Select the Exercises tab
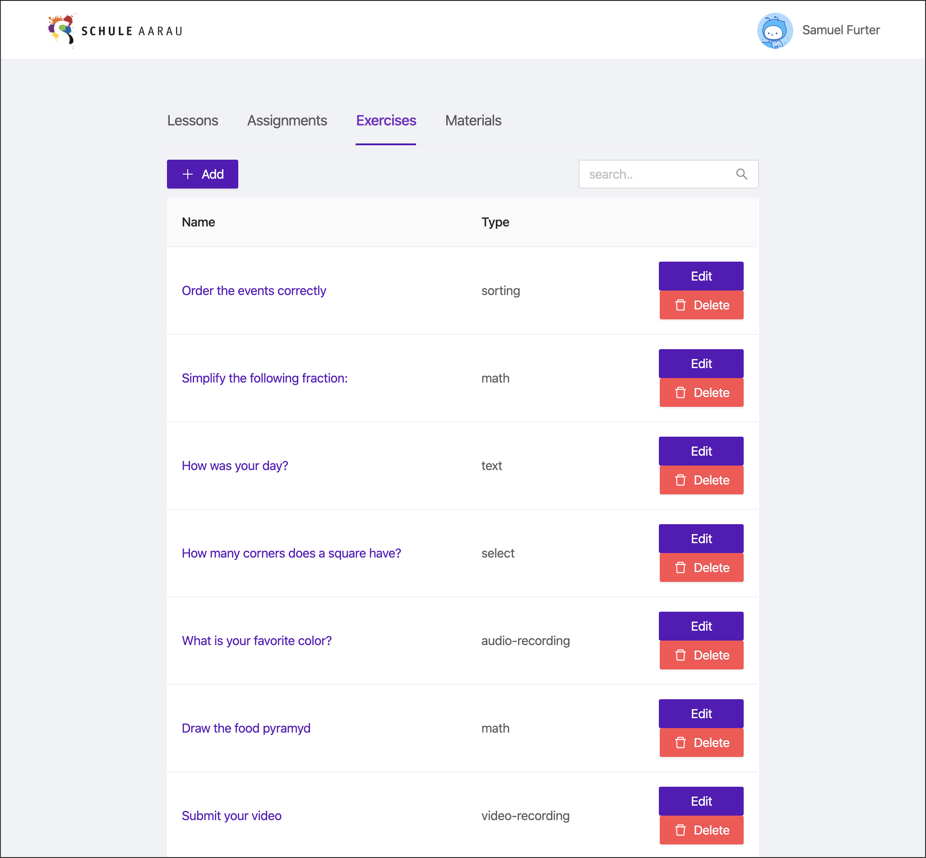926x858 pixels. 386,121
